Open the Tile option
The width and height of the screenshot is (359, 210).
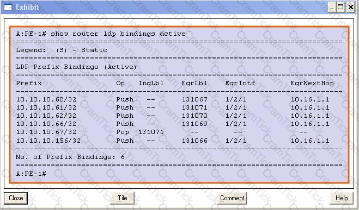[122, 198]
